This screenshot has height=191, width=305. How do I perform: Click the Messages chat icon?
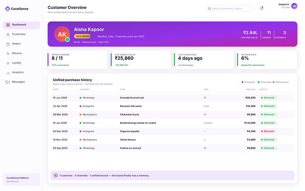7,82
